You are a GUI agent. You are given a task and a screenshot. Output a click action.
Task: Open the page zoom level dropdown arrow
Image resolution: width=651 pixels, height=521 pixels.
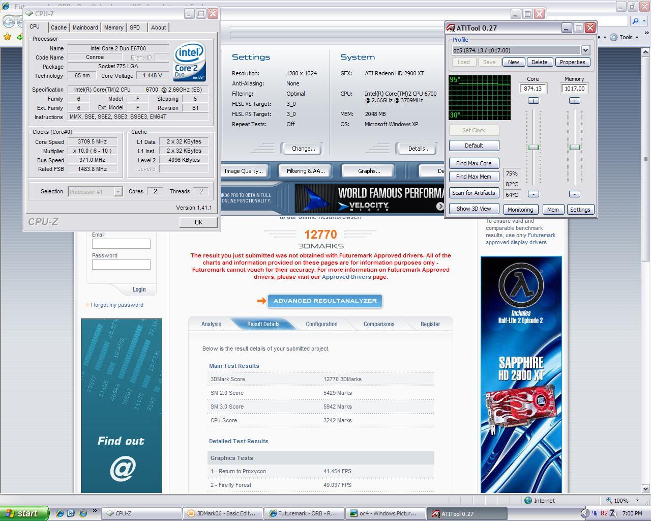[637, 501]
